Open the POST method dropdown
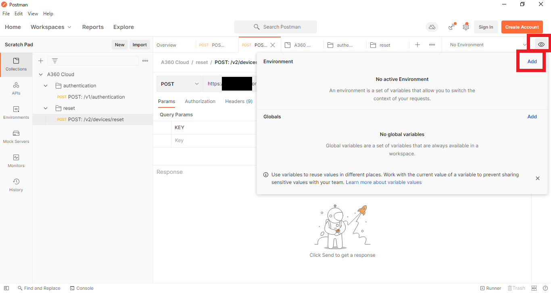 (x=180, y=84)
